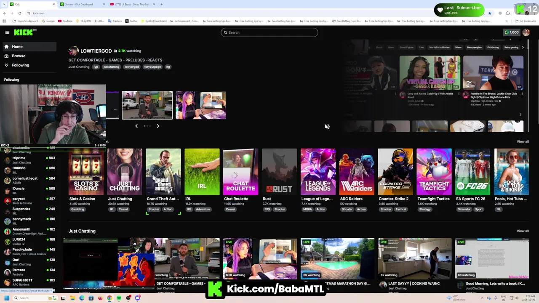The width and height of the screenshot is (539, 303).
Task: Select the lowtiergod tag chip
Action: [131, 67]
